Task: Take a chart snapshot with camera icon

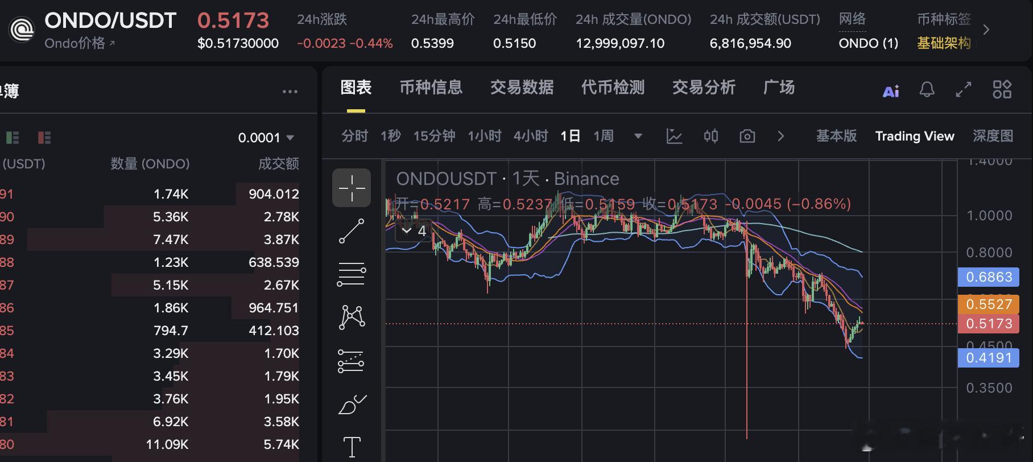Action: [x=747, y=136]
